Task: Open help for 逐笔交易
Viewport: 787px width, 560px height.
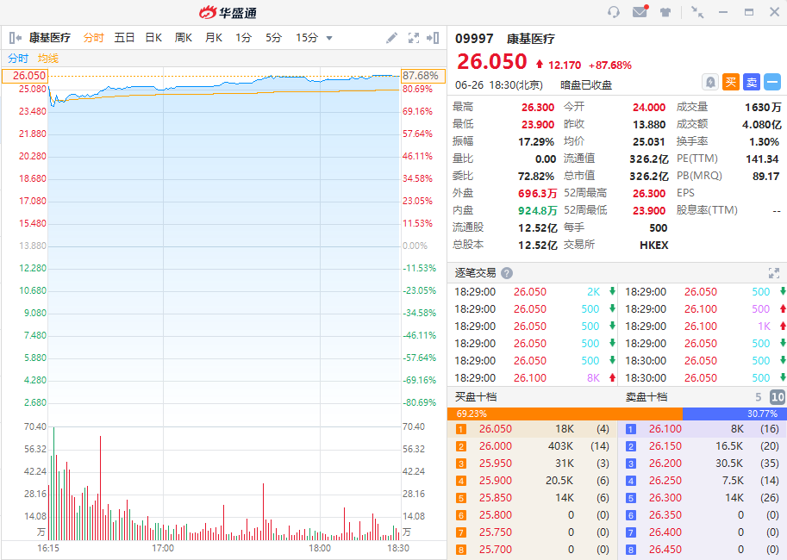Action: 507,273
